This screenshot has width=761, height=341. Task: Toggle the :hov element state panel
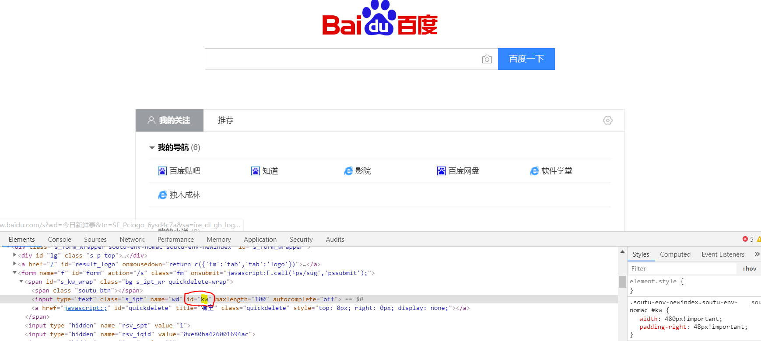tap(749, 269)
